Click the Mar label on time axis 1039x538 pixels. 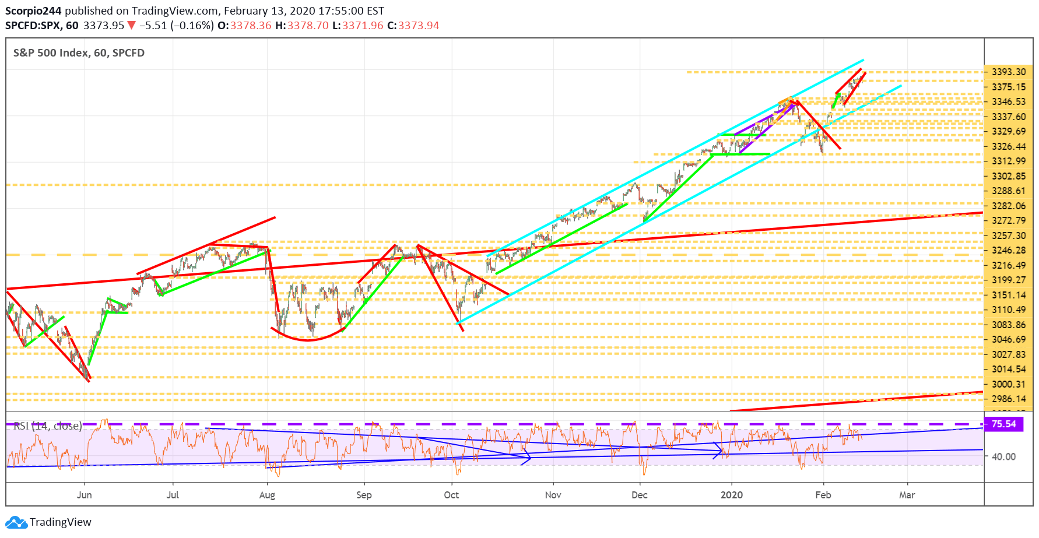[x=907, y=495]
